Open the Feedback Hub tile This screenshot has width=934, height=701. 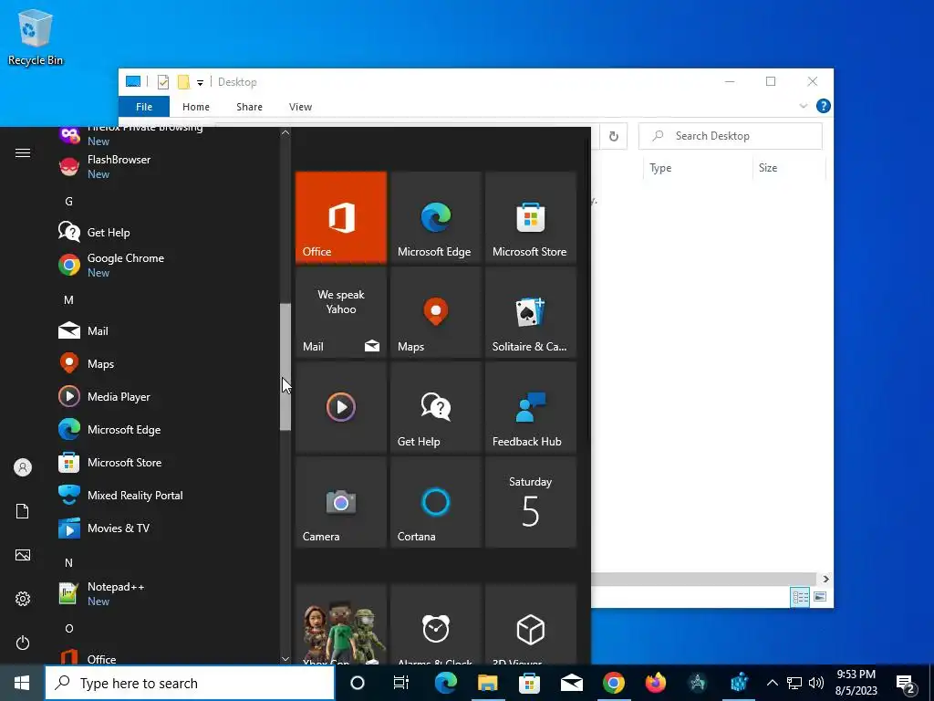[531, 407]
